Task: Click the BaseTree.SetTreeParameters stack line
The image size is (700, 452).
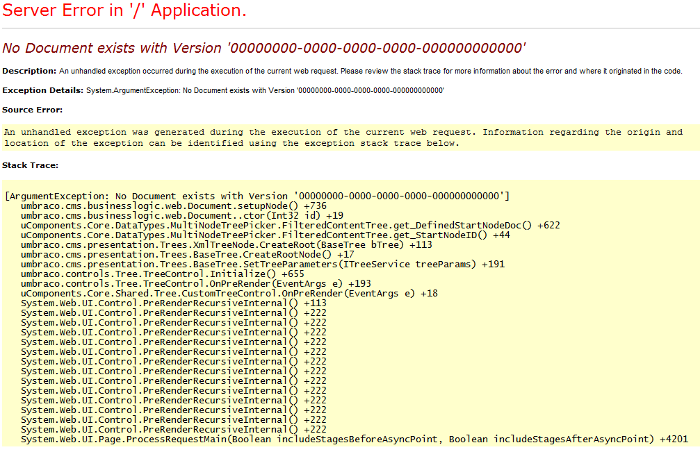Action: click(x=263, y=264)
